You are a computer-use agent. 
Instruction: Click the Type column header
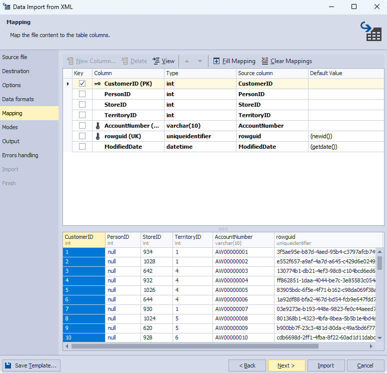(200, 73)
